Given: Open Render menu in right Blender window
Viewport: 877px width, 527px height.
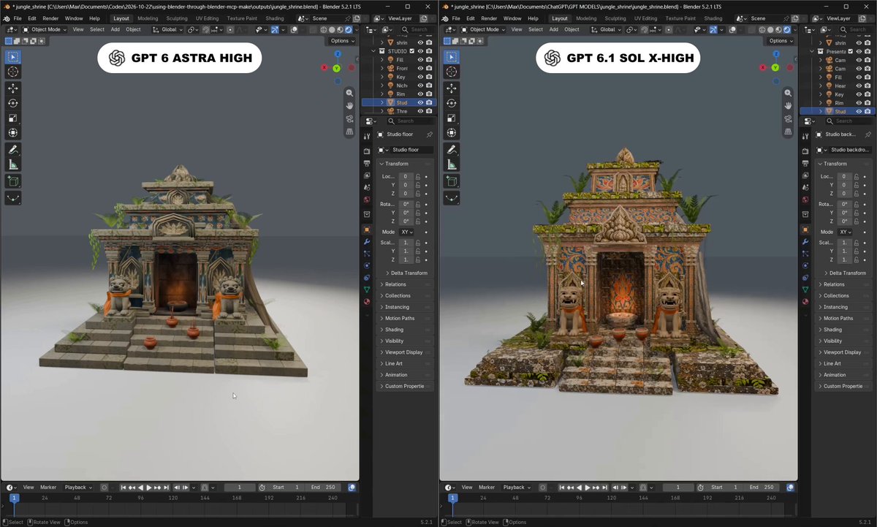Looking at the screenshot, I should click(489, 18).
